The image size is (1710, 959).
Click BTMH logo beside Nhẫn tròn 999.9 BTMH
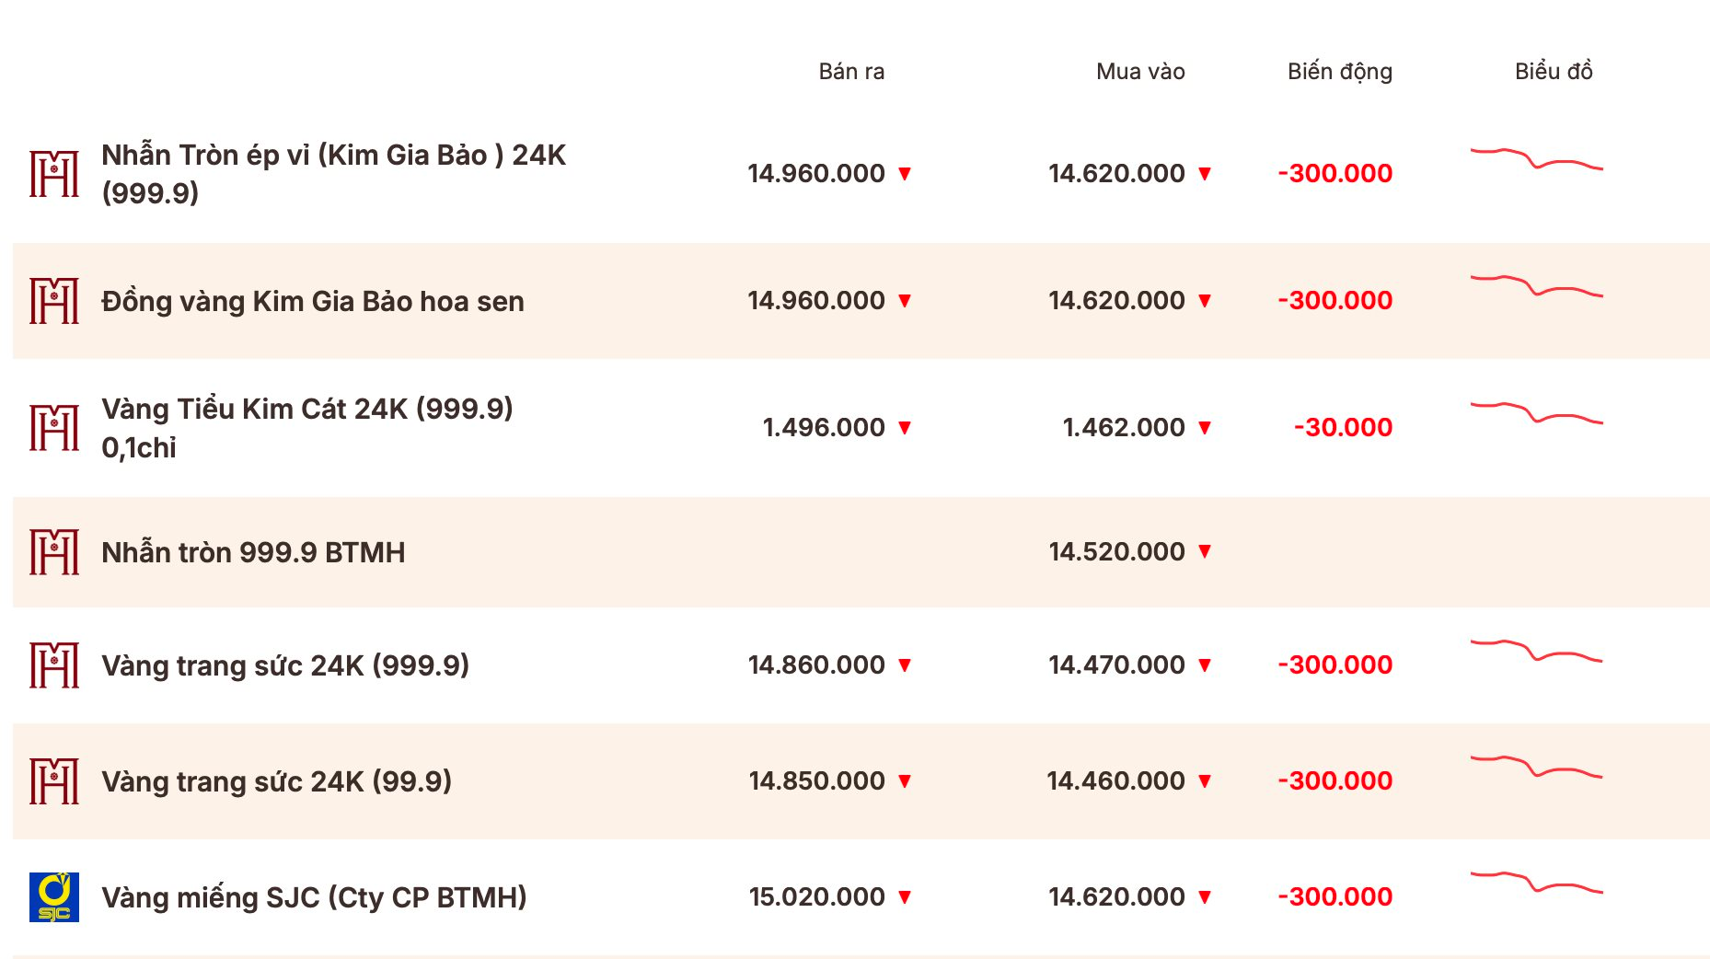pos(54,551)
